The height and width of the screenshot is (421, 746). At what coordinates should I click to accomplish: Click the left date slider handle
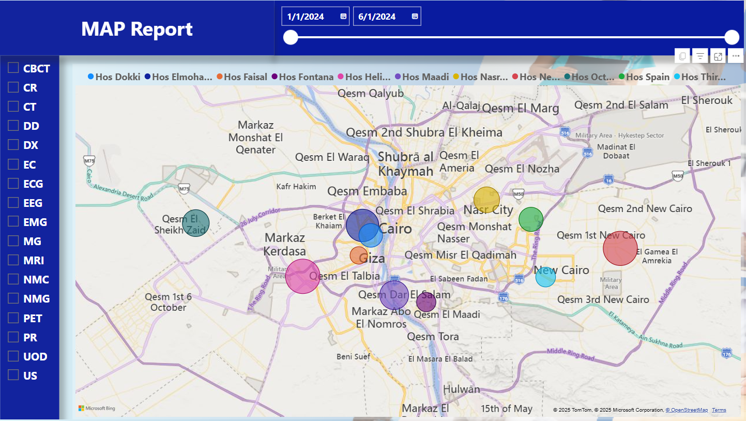click(x=291, y=37)
